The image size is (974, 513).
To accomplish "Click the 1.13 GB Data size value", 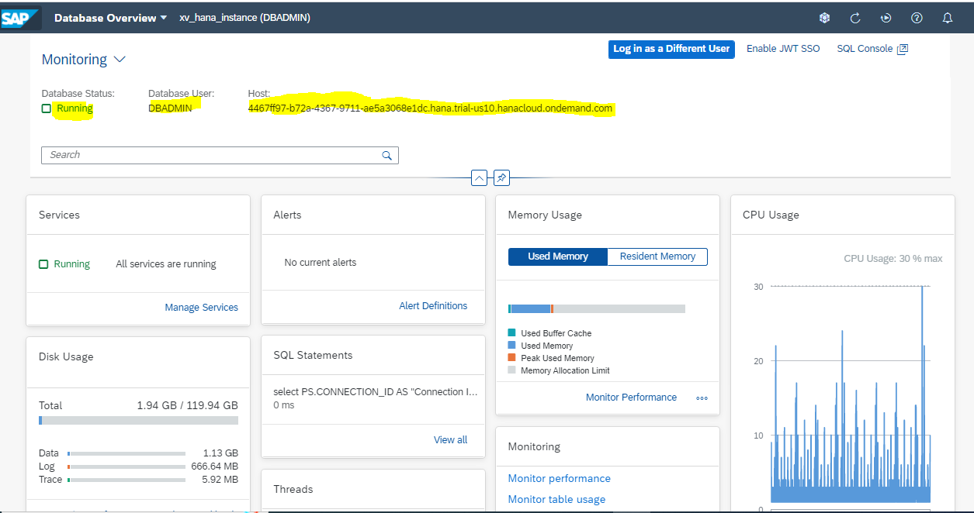I will (220, 453).
